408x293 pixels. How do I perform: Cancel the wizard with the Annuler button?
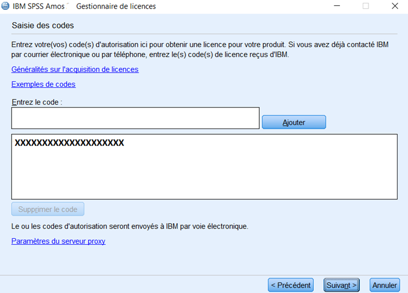[x=385, y=285]
